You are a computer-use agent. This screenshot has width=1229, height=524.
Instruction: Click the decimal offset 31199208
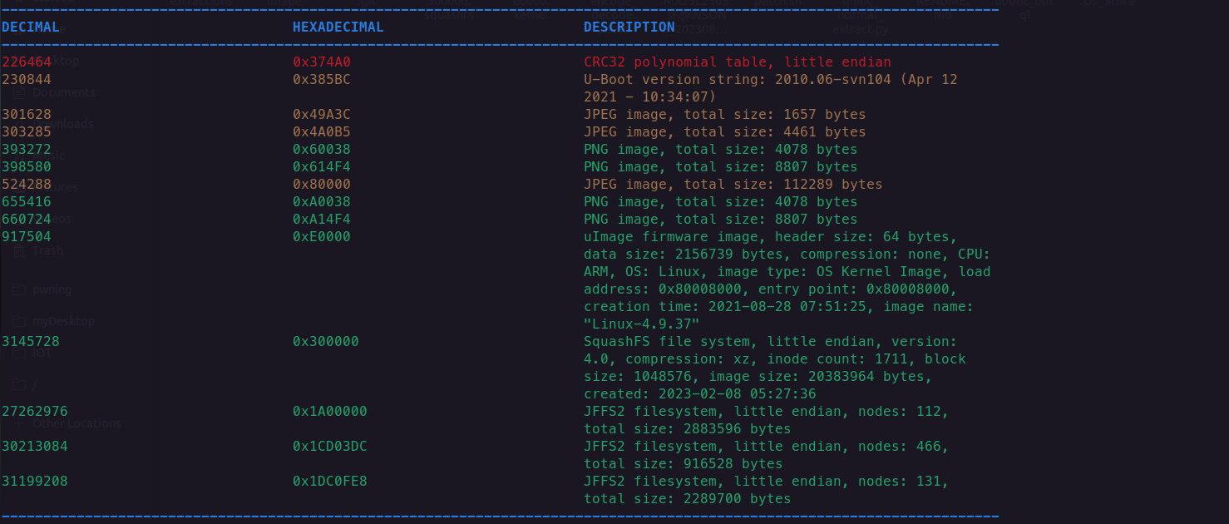click(x=35, y=481)
